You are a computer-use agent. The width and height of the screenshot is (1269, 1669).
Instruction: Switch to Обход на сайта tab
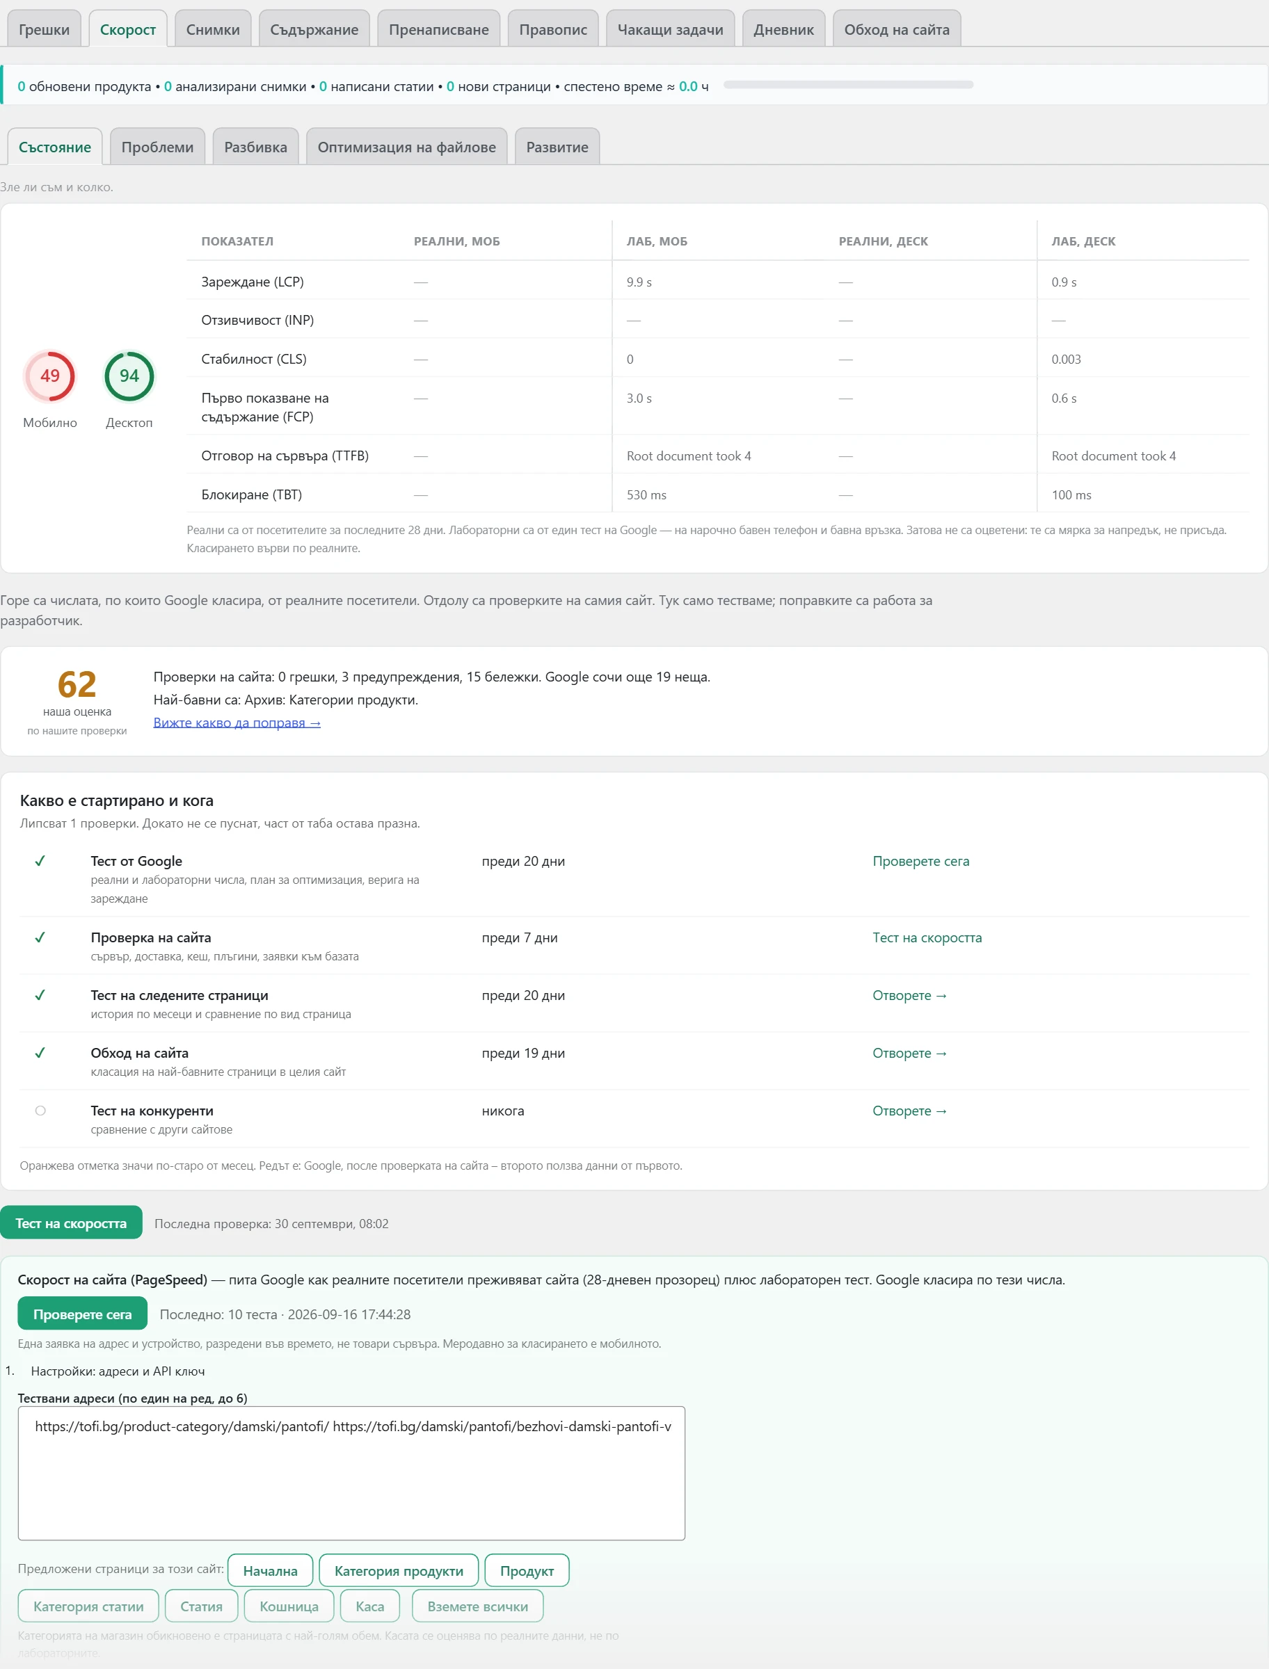(897, 29)
